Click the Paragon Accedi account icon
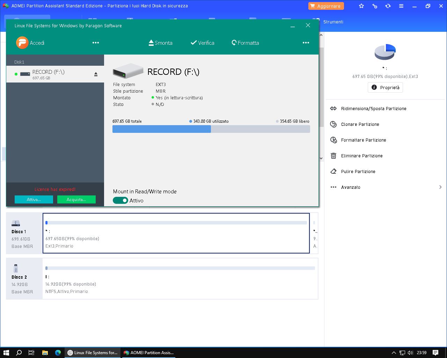Screen dimensions: 447x358 tap(22, 43)
